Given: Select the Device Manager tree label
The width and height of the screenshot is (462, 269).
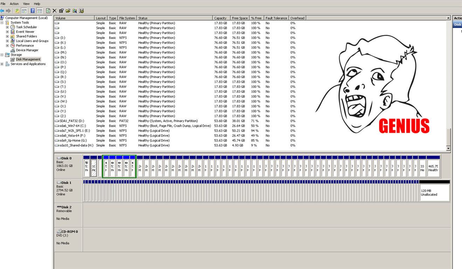Looking at the screenshot, I should (27, 50).
